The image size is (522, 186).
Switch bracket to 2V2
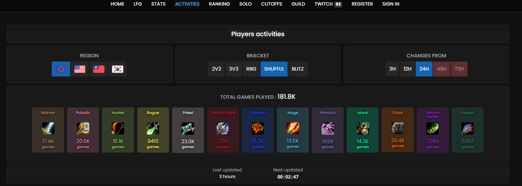click(x=216, y=69)
